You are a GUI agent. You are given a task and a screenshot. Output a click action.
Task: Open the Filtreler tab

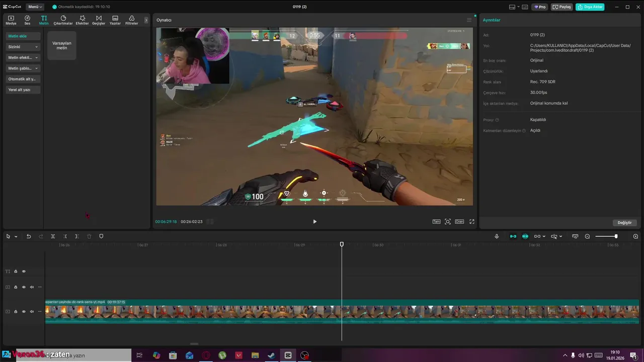[x=132, y=20]
